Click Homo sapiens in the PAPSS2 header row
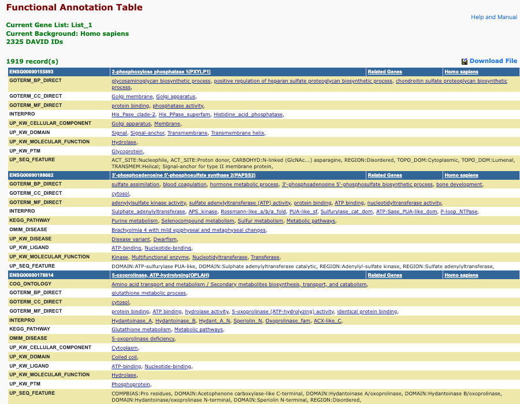 click(x=461, y=175)
